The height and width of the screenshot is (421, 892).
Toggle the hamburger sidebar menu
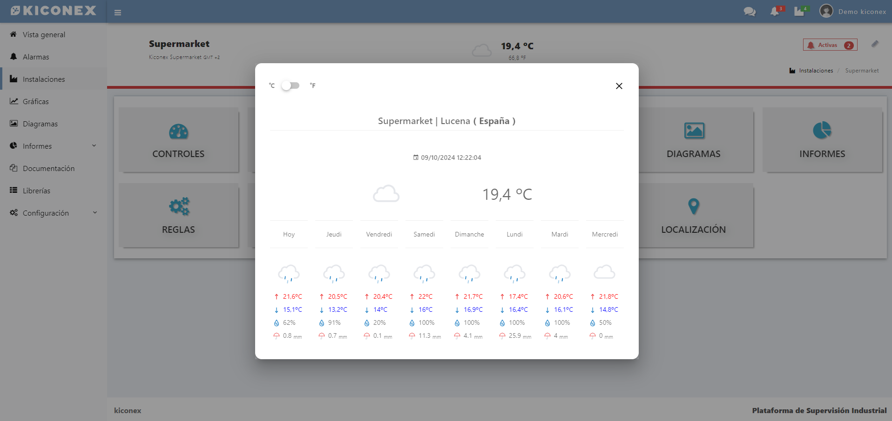(118, 13)
